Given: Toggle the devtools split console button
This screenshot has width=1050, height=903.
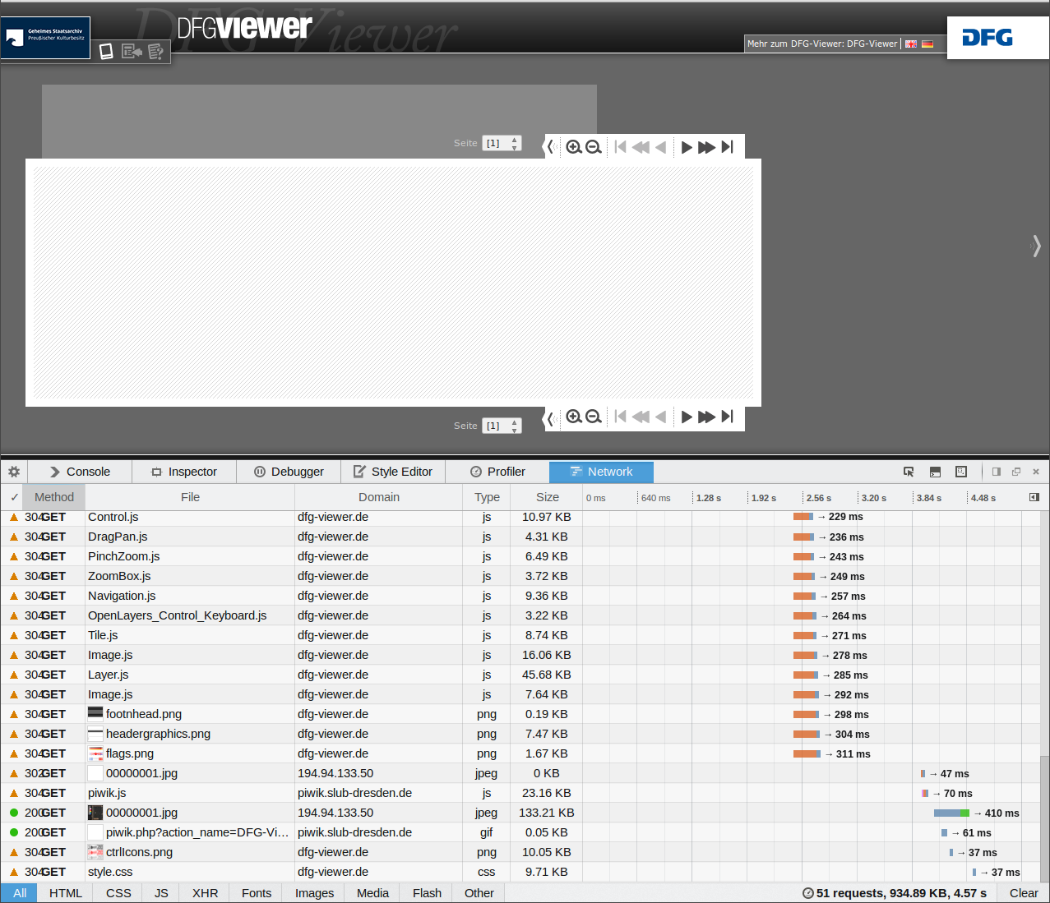Looking at the screenshot, I should [935, 472].
